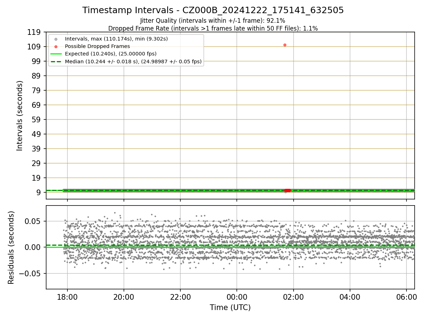Image resolution: width=426 pixels, height=320 pixels.
Task: Click the 19 y-axis tick label
Action: point(37,178)
